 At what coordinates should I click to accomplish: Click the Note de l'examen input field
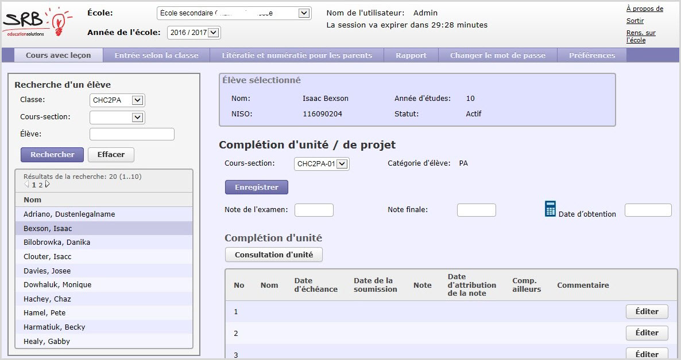(x=314, y=210)
